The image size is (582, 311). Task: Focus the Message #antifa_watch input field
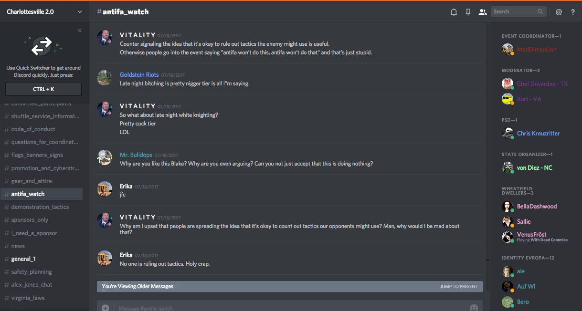point(286,308)
